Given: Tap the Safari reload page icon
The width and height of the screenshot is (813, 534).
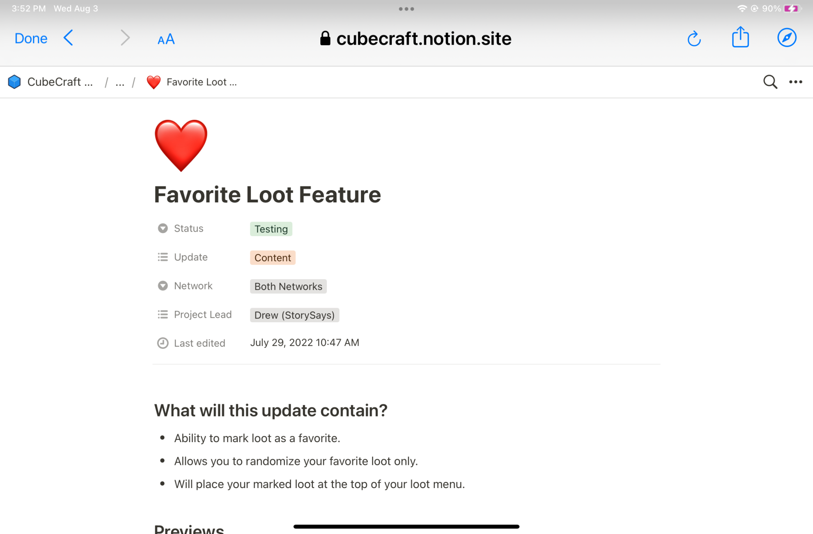Looking at the screenshot, I should 694,39.
